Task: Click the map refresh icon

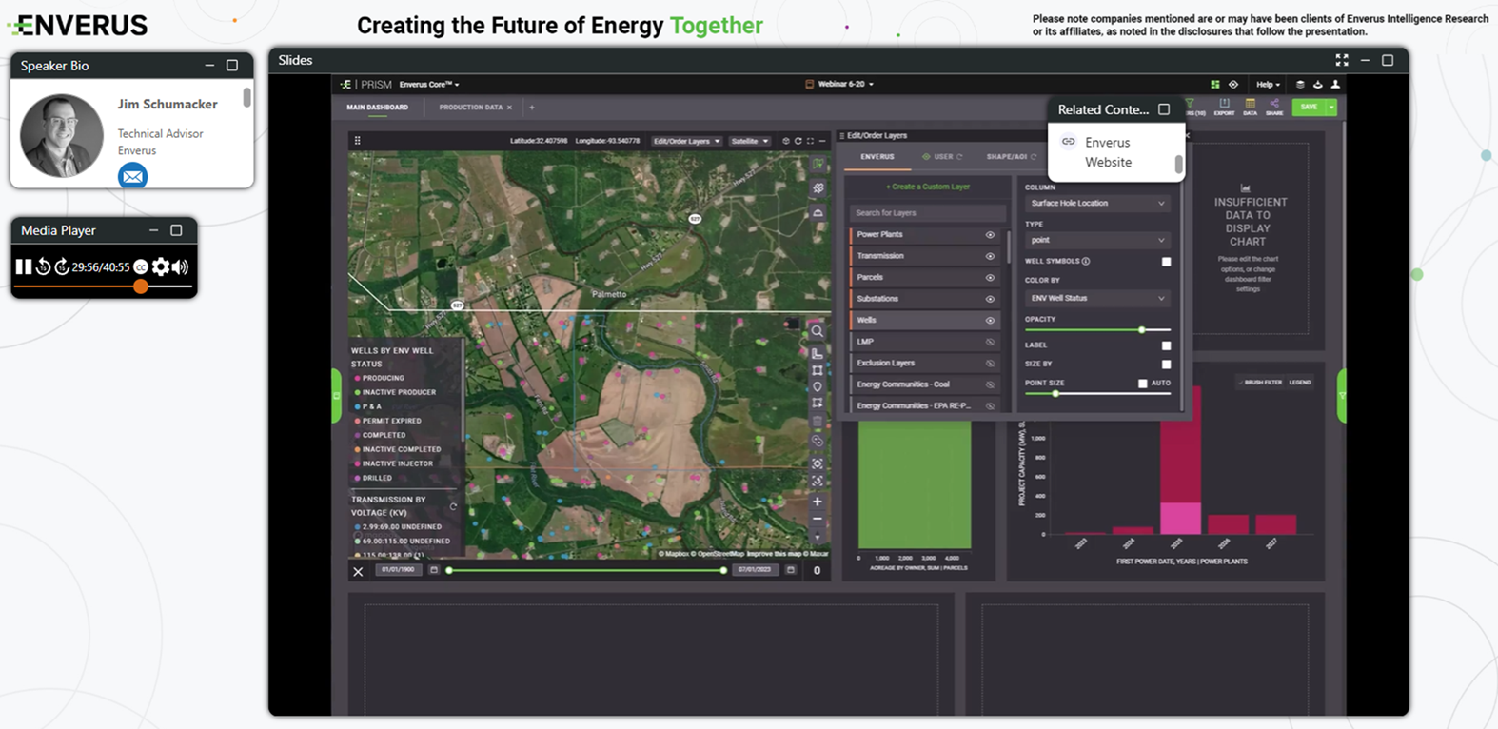Action: point(798,141)
